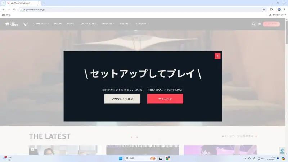Click the red サインイン button
This screenshot has height=162, width=288.
[x=165, y=99]
